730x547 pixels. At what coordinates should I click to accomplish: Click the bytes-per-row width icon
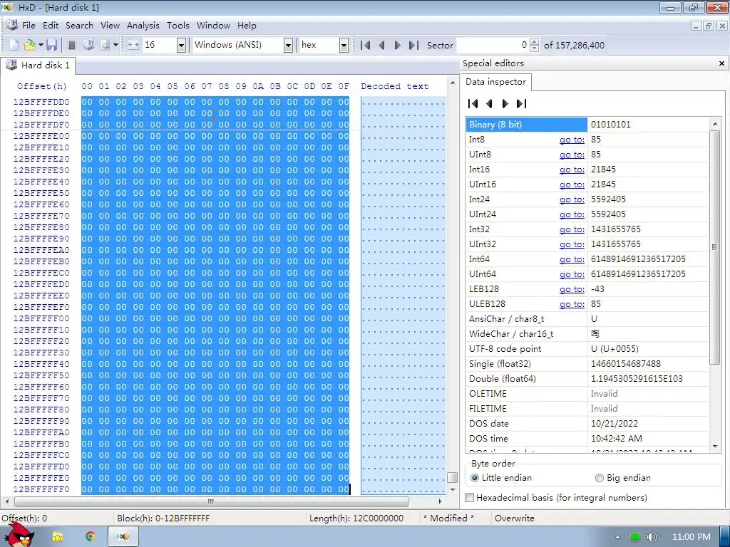(133, 45)
